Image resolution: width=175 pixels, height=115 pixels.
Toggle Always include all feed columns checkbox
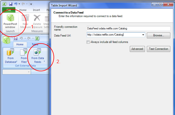coord(88,42)
